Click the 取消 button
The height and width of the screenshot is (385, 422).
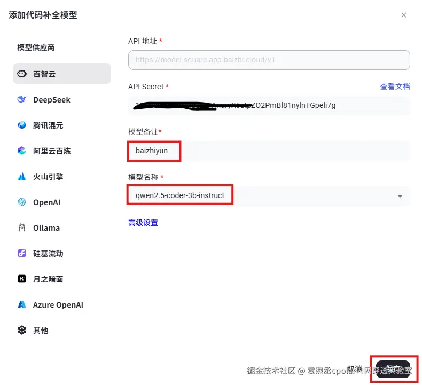pyautogui.click(x=355, y=369)
